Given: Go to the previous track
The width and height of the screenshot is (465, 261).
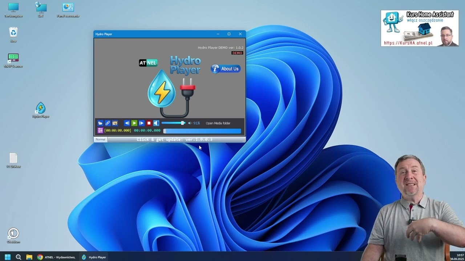Looking at the screenshot, I should coord(127,123).
